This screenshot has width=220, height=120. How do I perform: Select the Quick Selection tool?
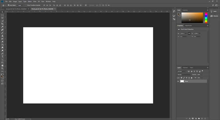(2, 21)
